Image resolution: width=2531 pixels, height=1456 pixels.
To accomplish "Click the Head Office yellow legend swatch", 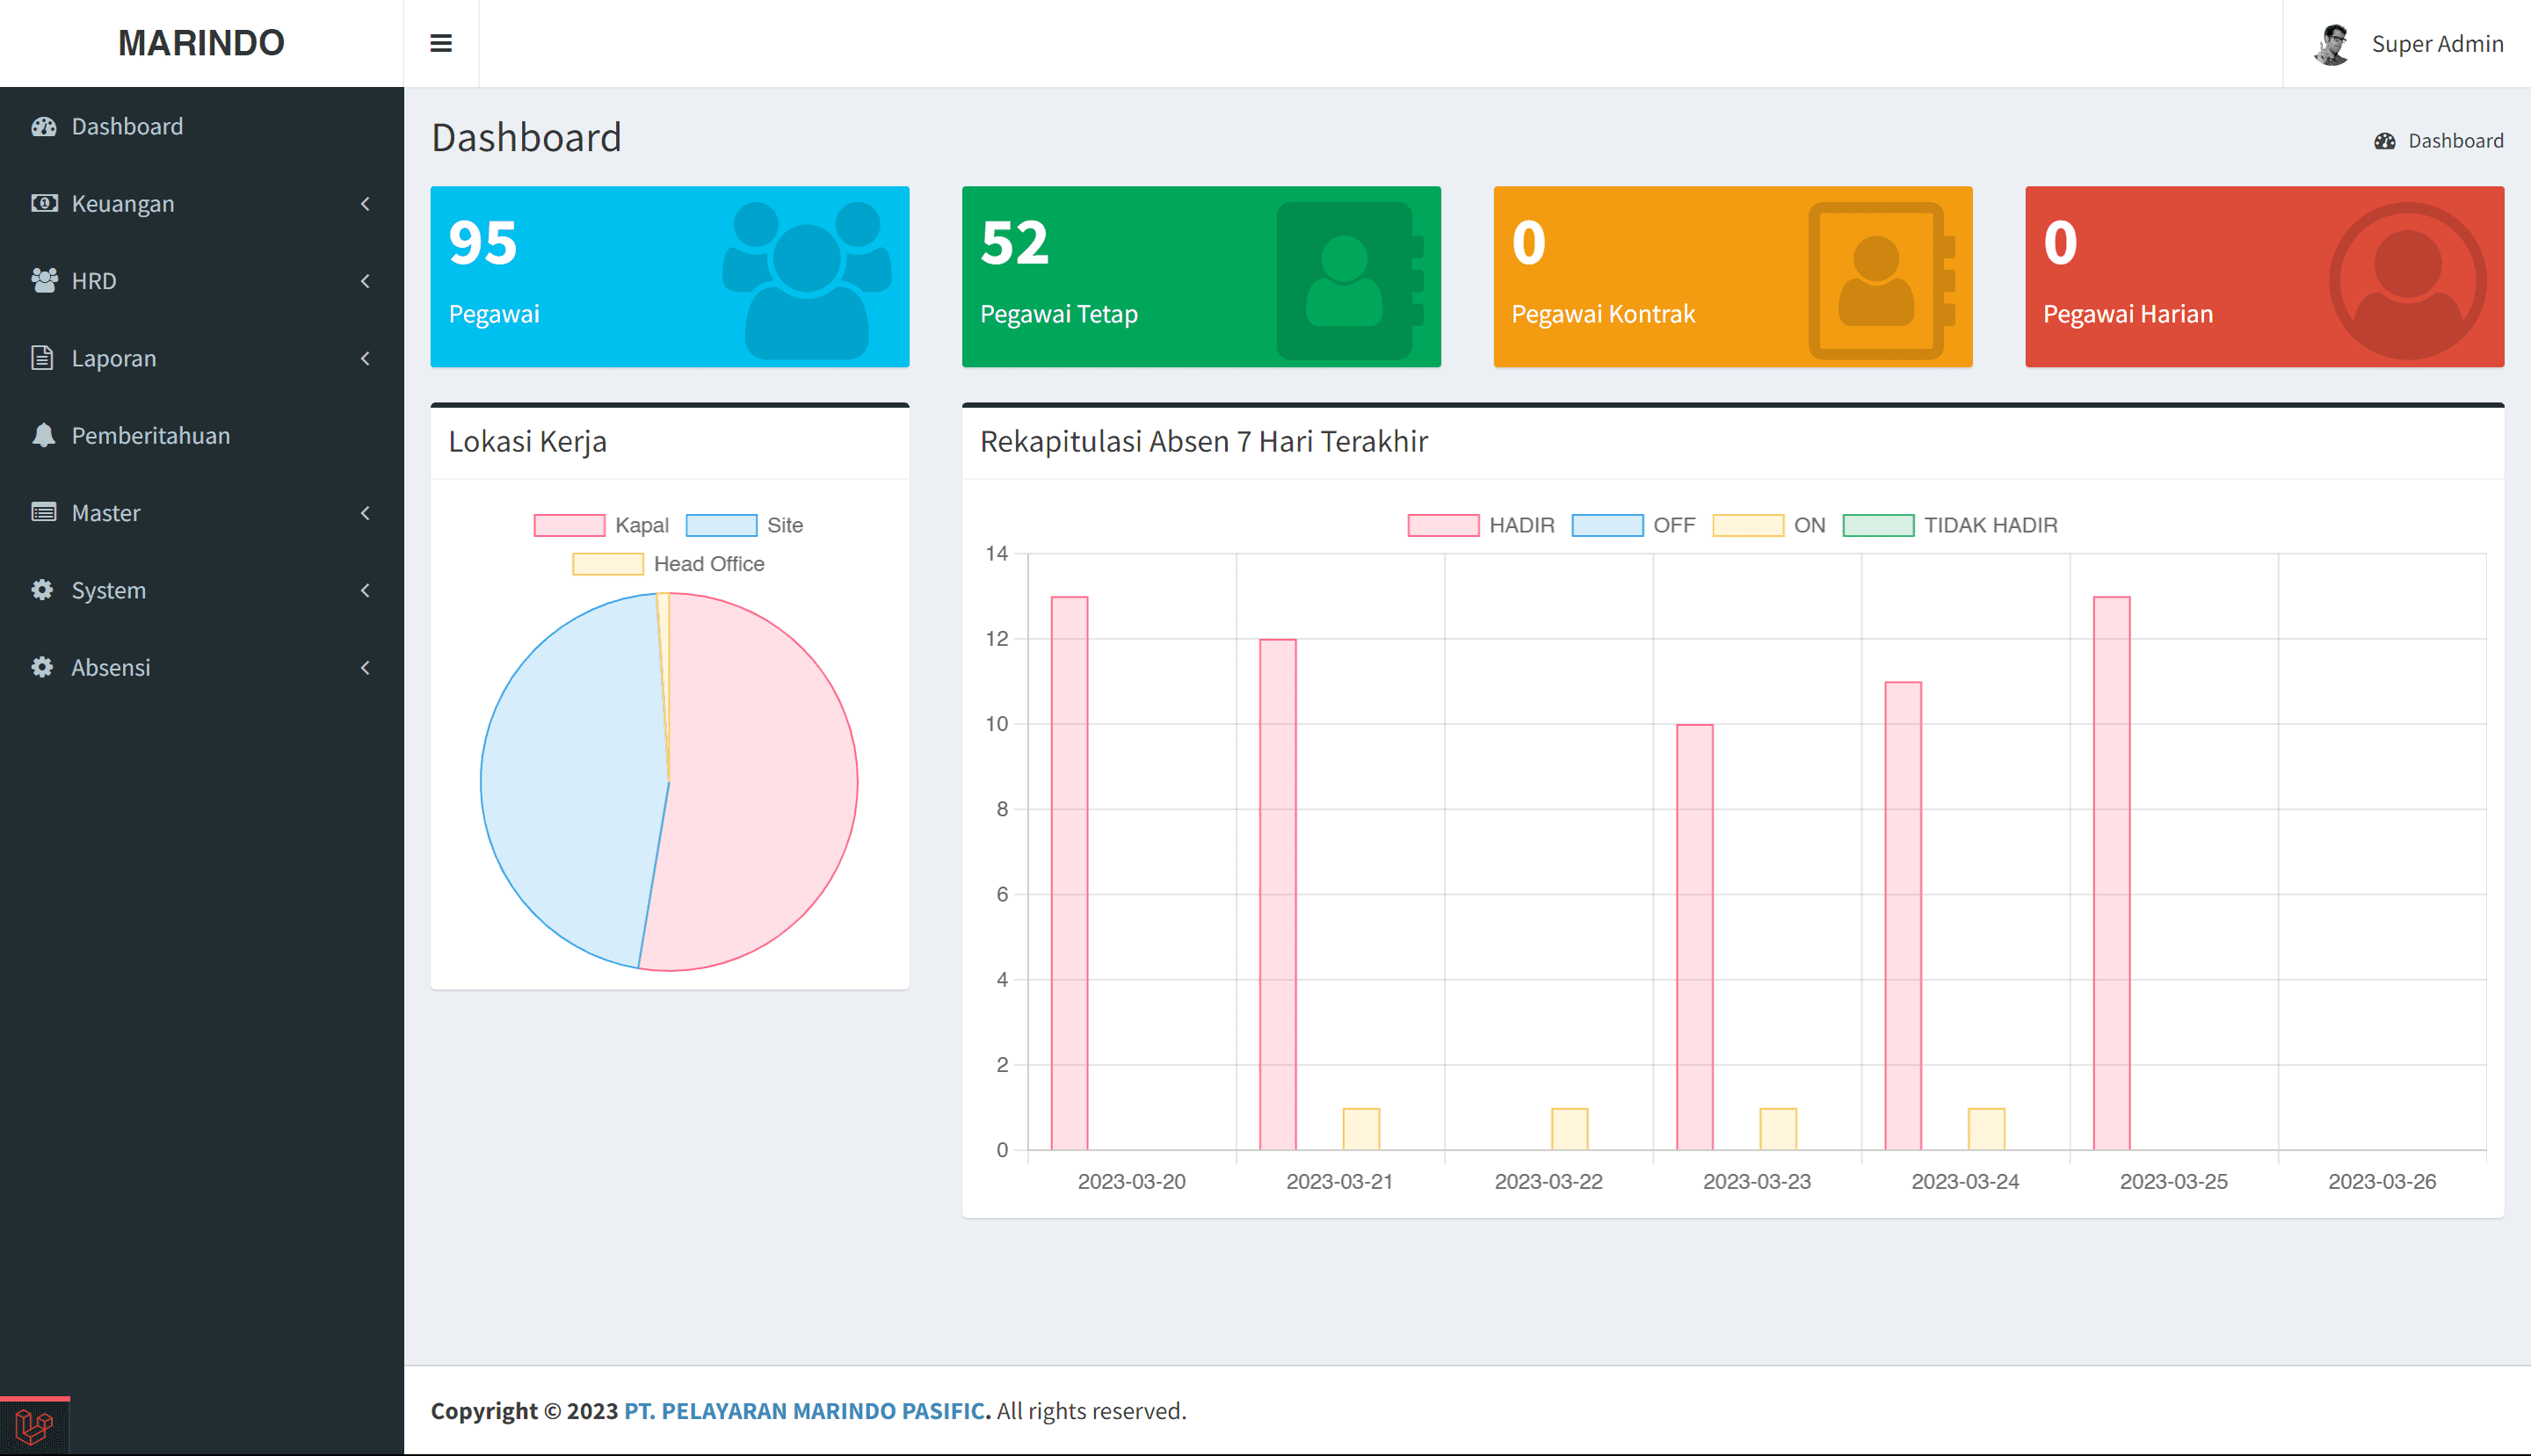I will pos(608,564).
